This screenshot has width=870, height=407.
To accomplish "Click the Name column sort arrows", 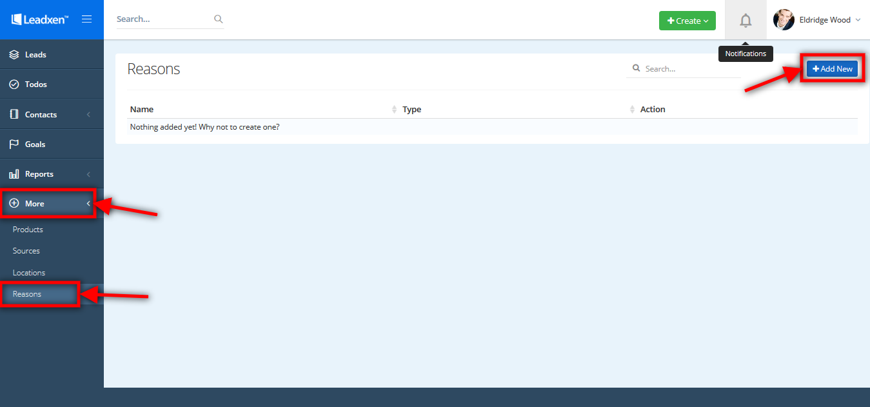I will 394,110.
